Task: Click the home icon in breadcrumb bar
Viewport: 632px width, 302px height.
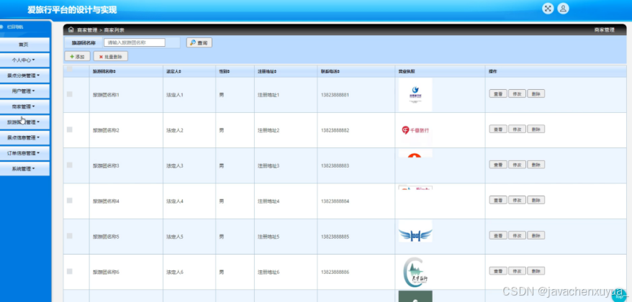Action: pos(71,29)
